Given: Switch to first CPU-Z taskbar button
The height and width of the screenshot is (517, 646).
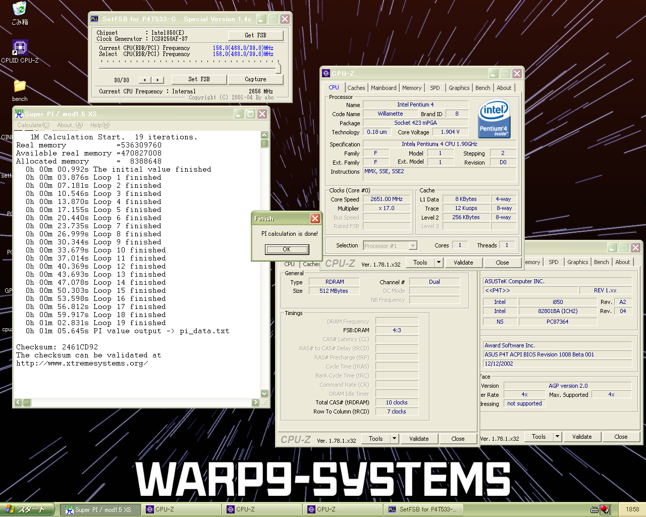Looking at the screenshot, I should coord(181,509).
